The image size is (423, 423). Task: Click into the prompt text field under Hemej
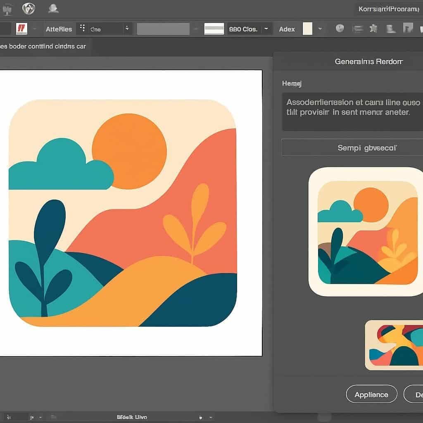tap(352, 112)
